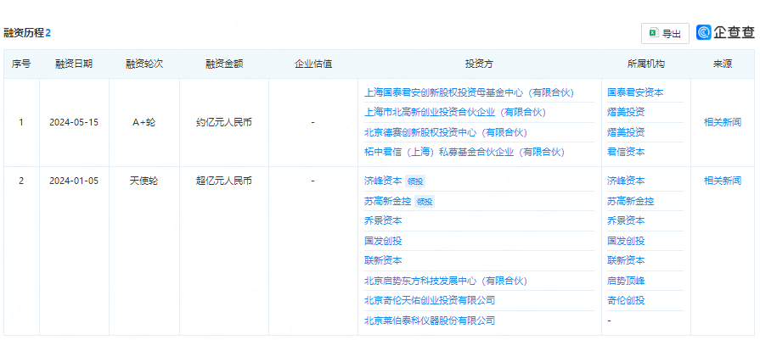
Task: Click 乔景资本 in the 投资方 column
Action: (x=383, y=220)
